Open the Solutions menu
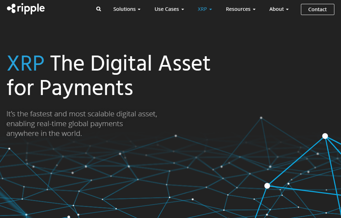Screen dimensions: 341x218 point(127,9)
